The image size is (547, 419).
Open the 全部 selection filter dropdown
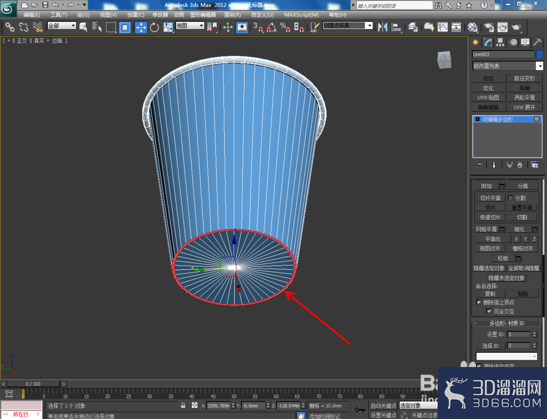point(62,26)
